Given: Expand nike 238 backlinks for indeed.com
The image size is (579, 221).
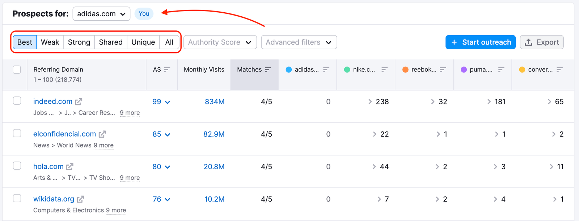Looking at the screenshot, I should [370, 102].
